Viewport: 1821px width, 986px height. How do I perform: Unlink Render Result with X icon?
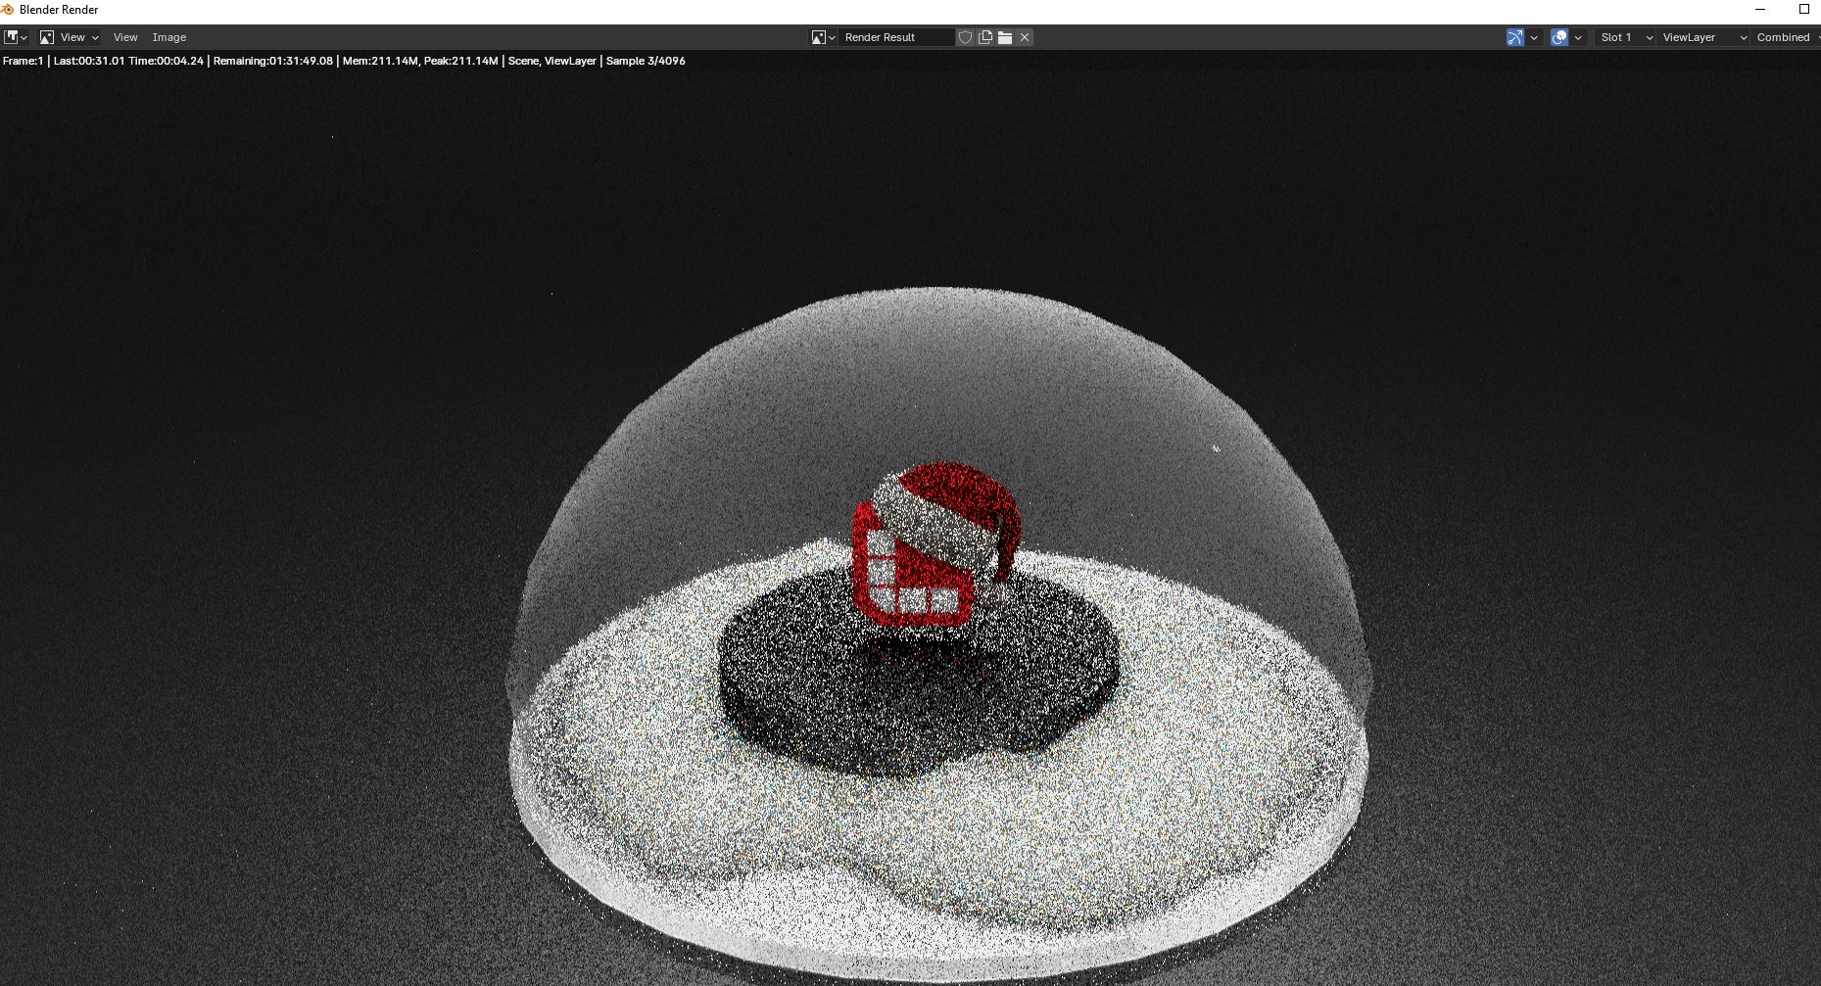coord(1025,37)
